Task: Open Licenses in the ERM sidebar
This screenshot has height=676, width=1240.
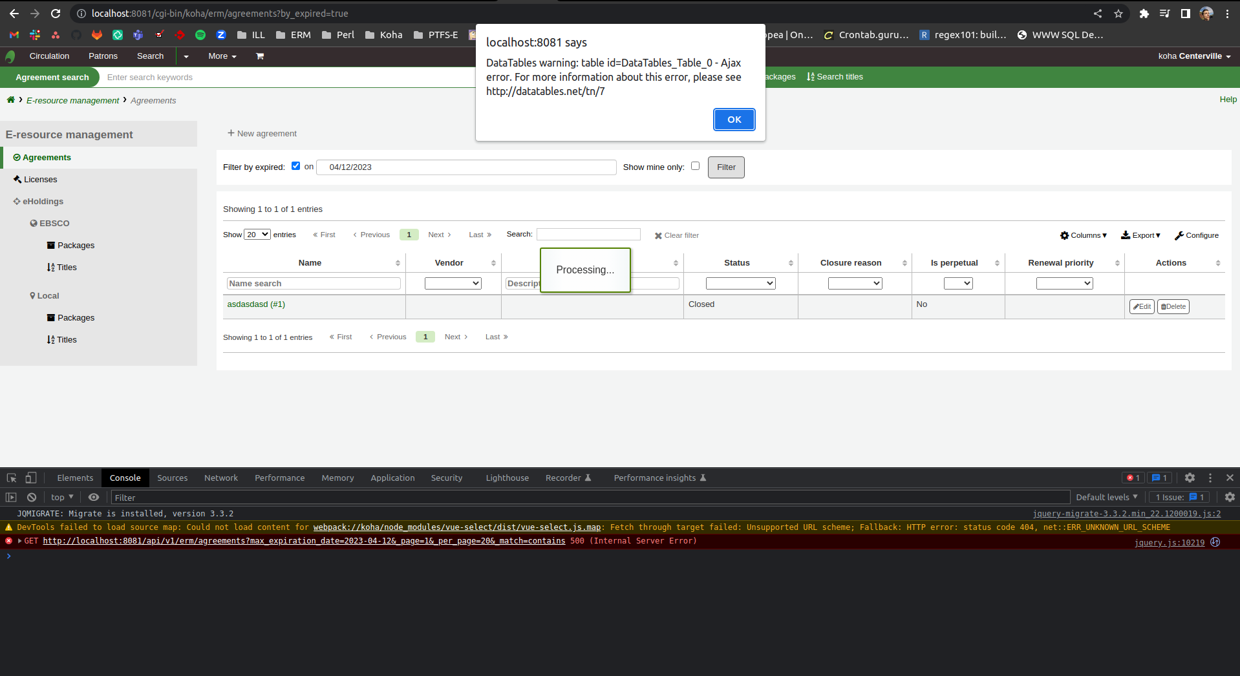Action: [x=40, y=180]
